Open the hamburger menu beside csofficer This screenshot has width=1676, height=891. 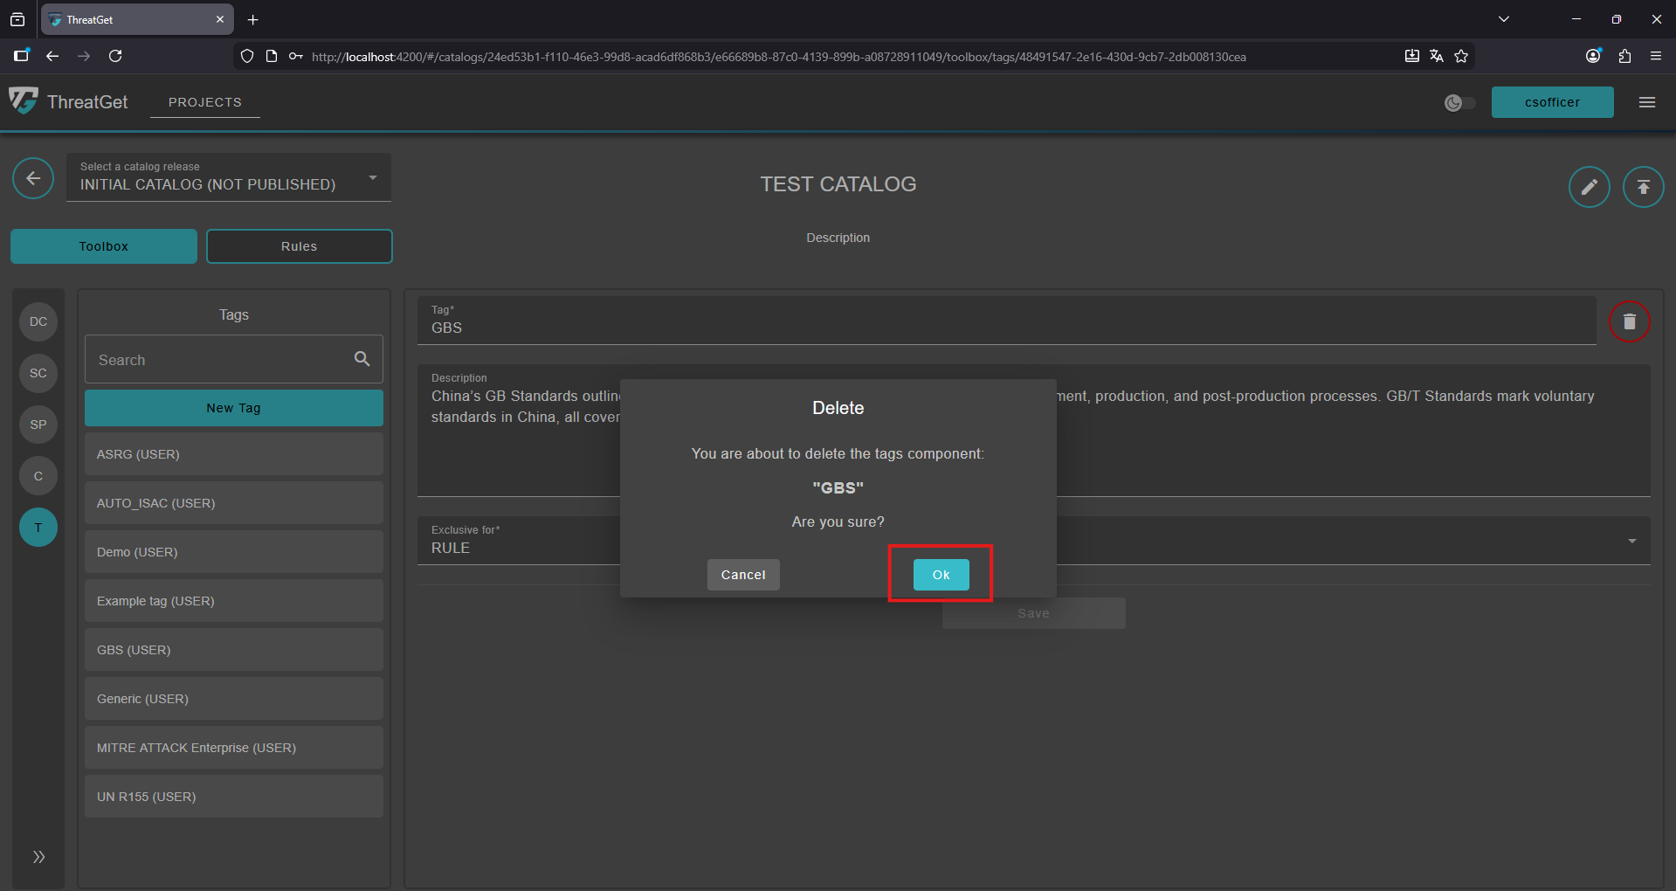(x=1646, y=102)
